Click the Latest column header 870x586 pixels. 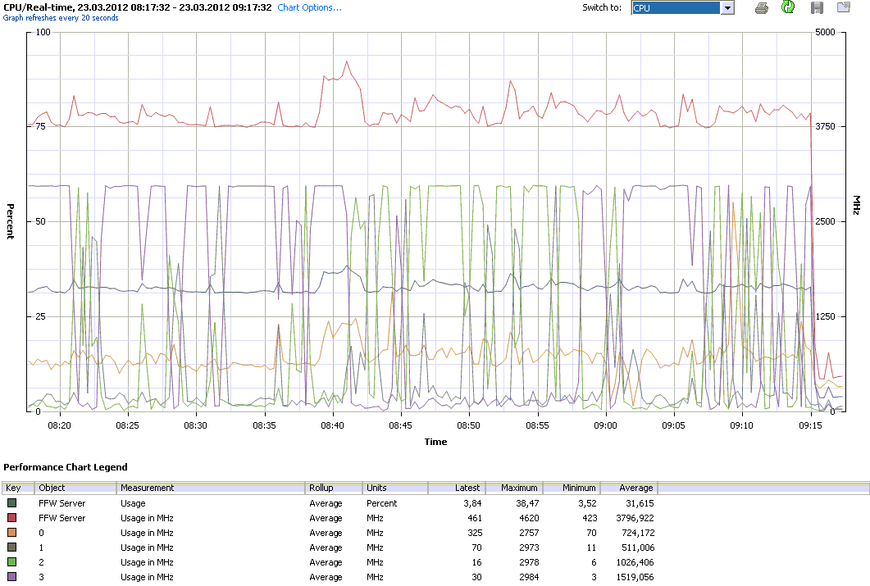point(457,488)
